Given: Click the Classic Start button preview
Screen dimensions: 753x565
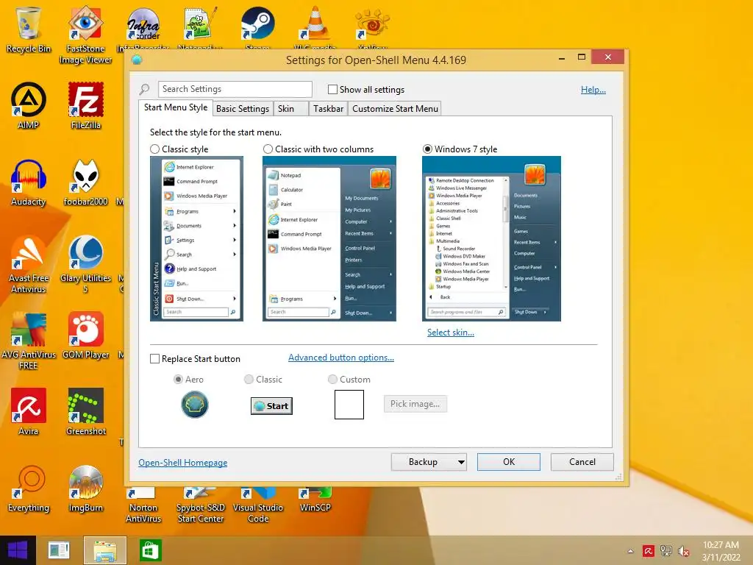Looking at the screenshot, I should pos(271,406).
